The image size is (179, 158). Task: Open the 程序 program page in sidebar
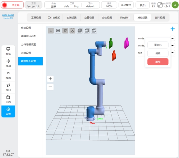8,75
